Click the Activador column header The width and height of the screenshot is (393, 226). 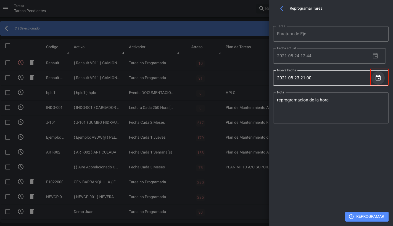(137, 47)
